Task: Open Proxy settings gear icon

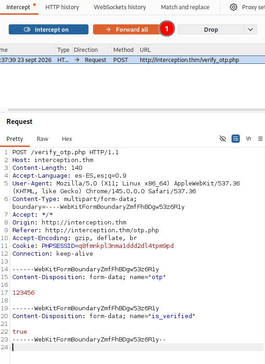Action: (x=233, y=7)
